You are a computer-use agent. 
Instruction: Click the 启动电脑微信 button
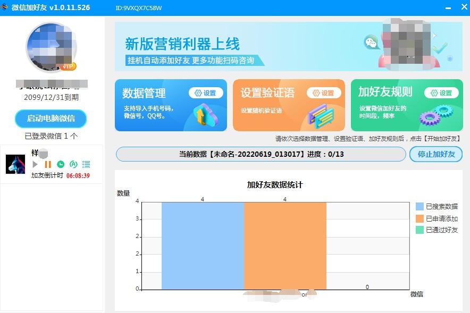point(51,119)
